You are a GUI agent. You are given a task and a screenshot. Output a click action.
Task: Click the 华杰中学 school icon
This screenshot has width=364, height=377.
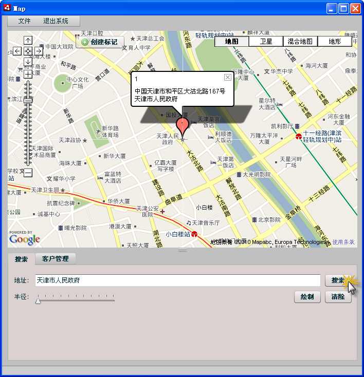[x=266, y=71]
